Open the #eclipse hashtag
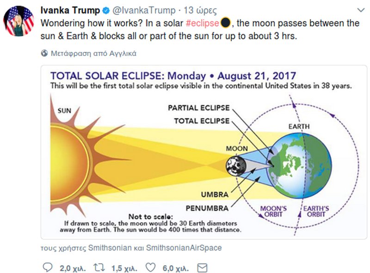Image resolution: width=370 pixels, height=273 pixels. [x=202, y=23]
